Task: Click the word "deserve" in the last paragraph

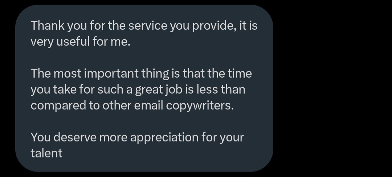Action: coord(75,137)
